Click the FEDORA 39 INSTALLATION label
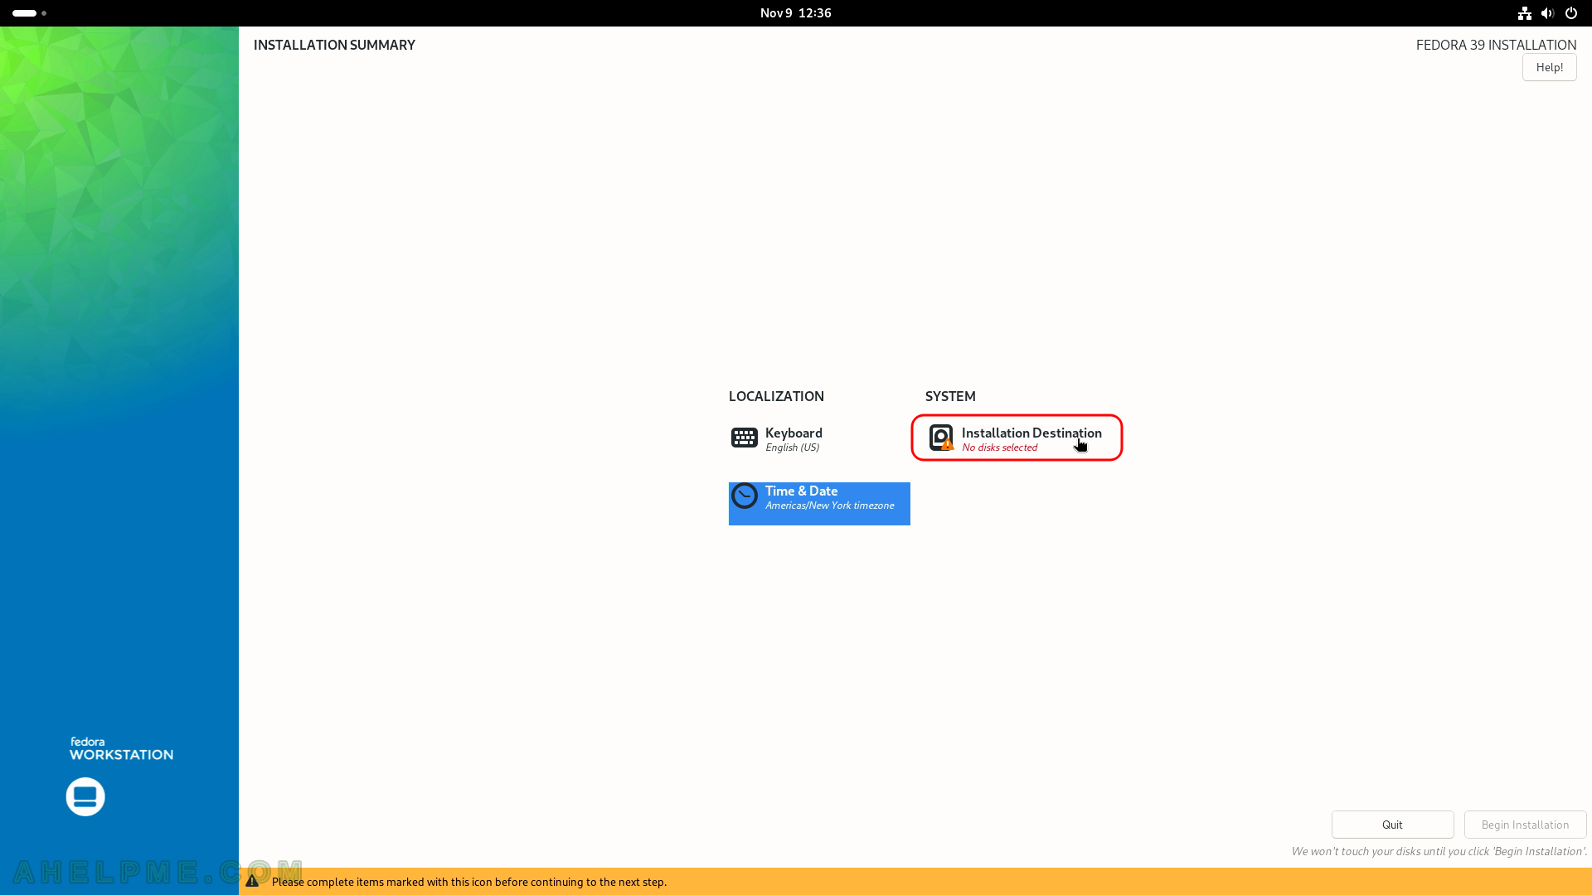Screen dimensions: 1592x895 click(1496, 45)
